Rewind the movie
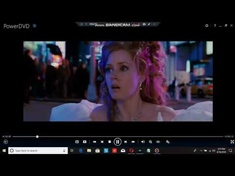 (x=94, y=142)
